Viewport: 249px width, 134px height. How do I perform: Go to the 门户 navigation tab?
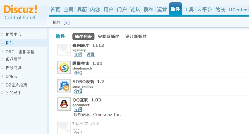pyautogui.click(x=121, y=10)
